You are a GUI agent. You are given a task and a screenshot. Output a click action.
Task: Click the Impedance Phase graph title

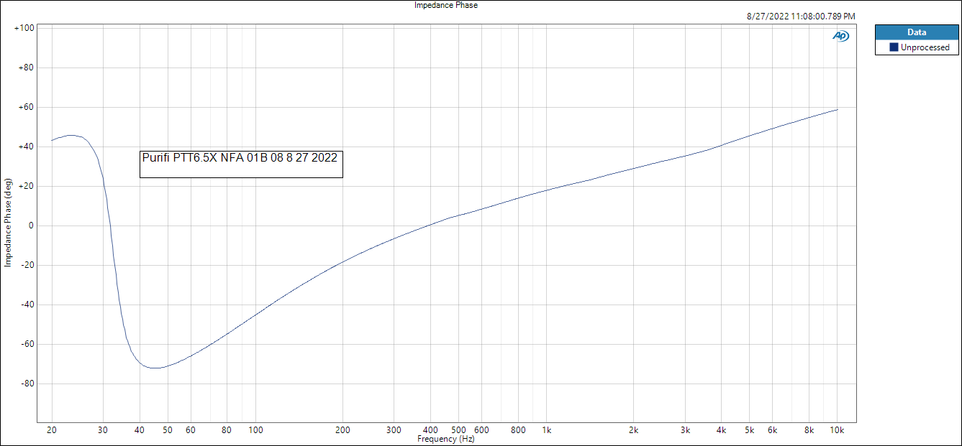coord(446,5)
